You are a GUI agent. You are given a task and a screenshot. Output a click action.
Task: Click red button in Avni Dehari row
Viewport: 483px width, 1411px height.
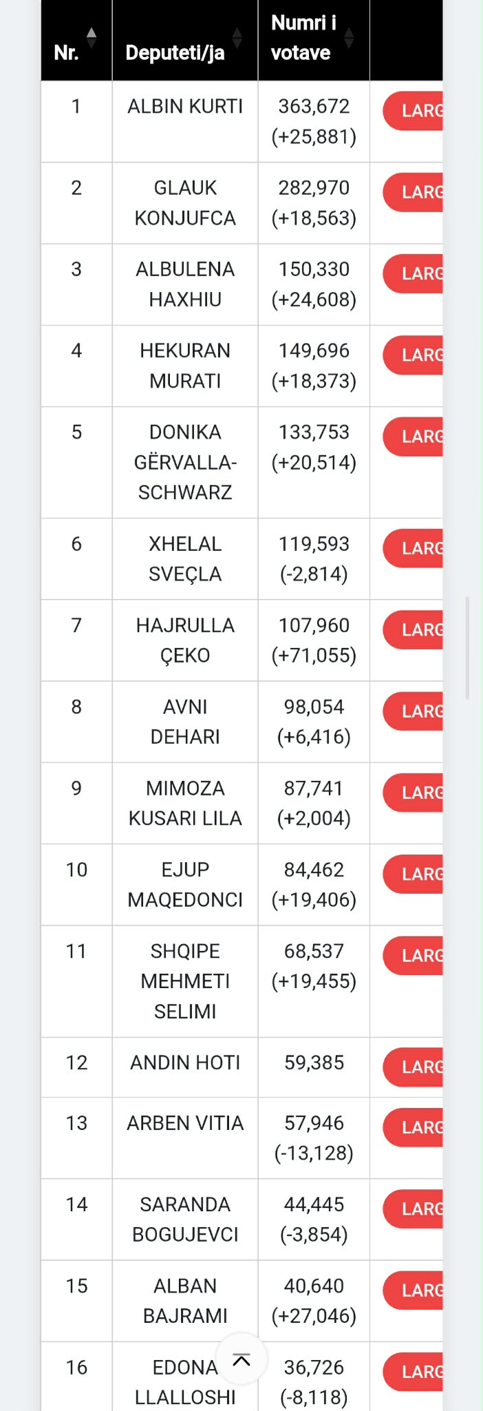414,711
